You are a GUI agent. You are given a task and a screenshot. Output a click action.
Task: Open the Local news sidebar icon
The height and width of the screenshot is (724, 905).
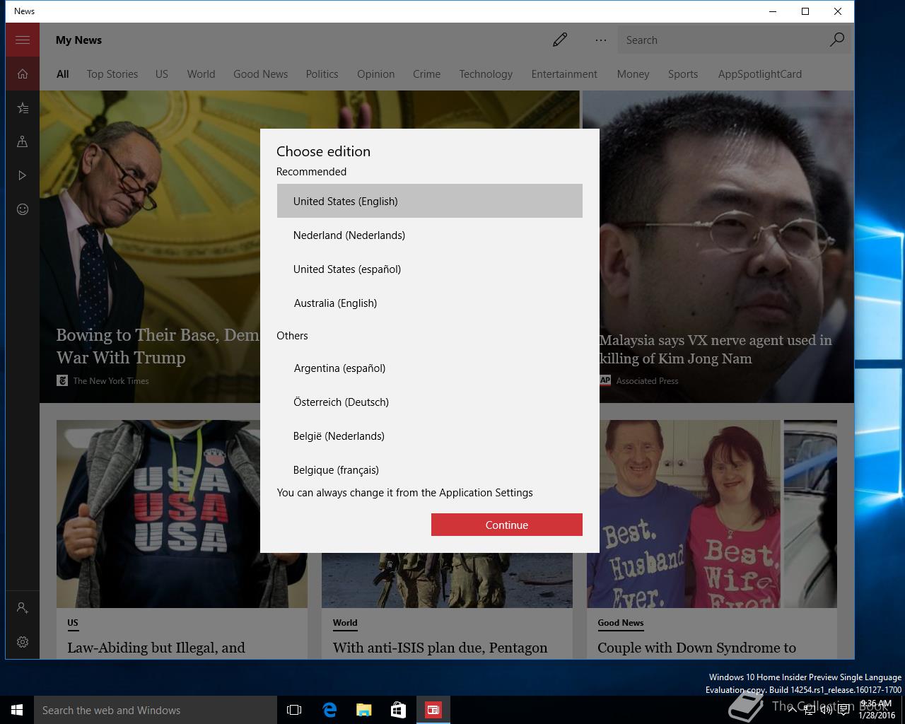pos(23,141)
